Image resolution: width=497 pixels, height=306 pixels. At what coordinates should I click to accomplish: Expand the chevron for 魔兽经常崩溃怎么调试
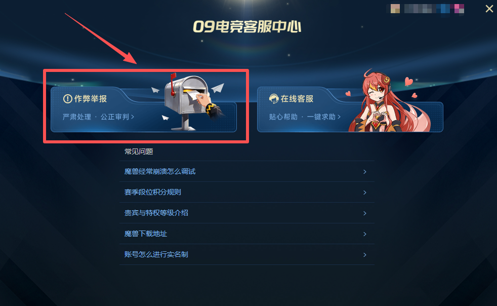click(365, 172)
